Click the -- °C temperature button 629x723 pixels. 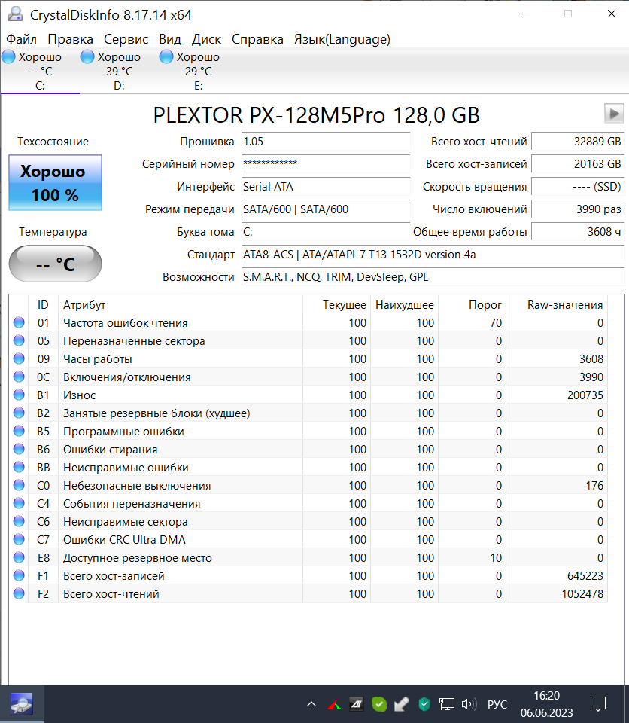(x=55, y=264)
